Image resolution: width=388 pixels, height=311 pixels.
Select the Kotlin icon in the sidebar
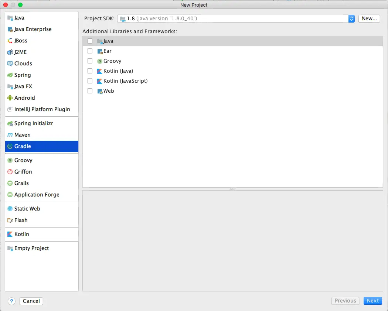pos(10,234)
